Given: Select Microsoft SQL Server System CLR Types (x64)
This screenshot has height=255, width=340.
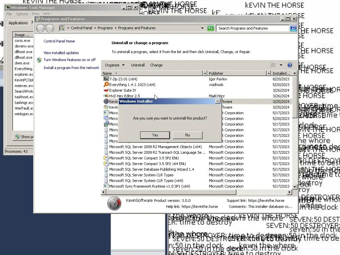Looking at the screenshot, I should pyautogui.click(x=146, y=181).
